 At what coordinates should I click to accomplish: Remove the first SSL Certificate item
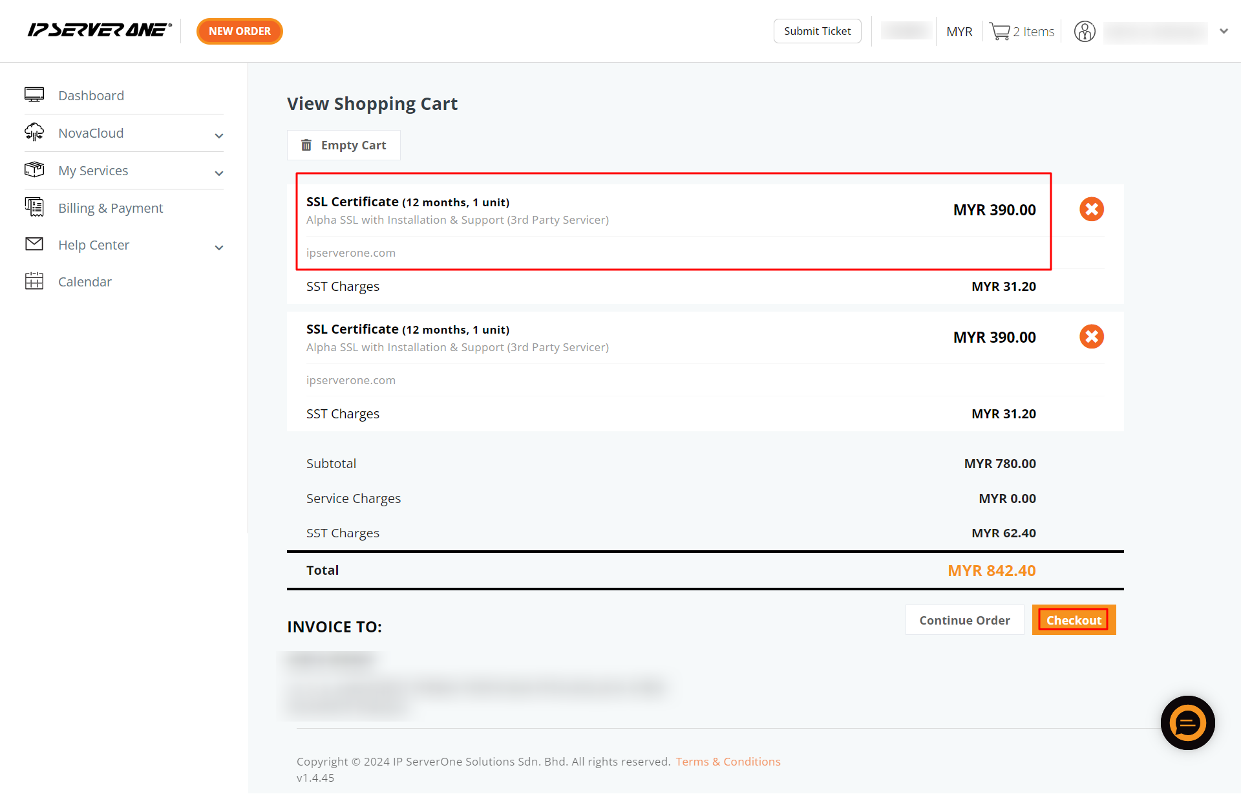tap(1092, 209)
